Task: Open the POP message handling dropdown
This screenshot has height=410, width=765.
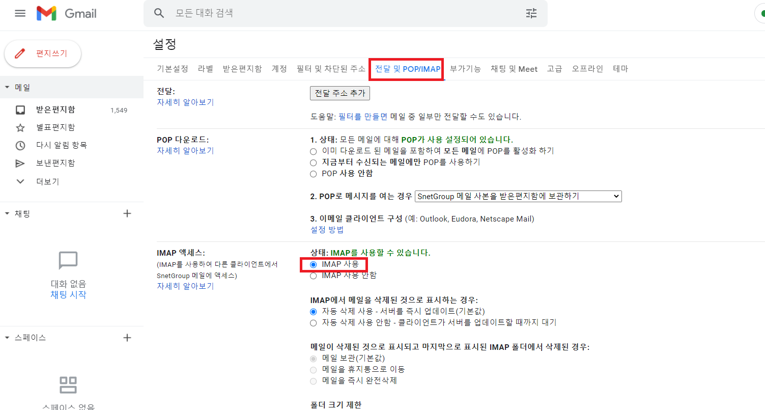Action: 518,196
